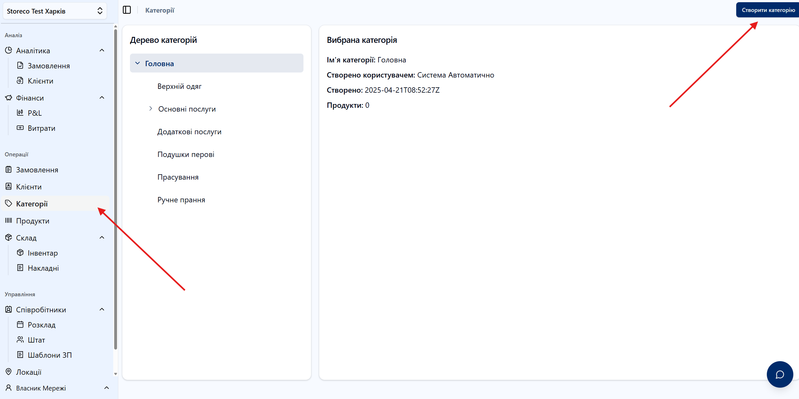The height and width of the screenshot is (399, 799).
Task: Open the Штат page
Action: (36, 340)
